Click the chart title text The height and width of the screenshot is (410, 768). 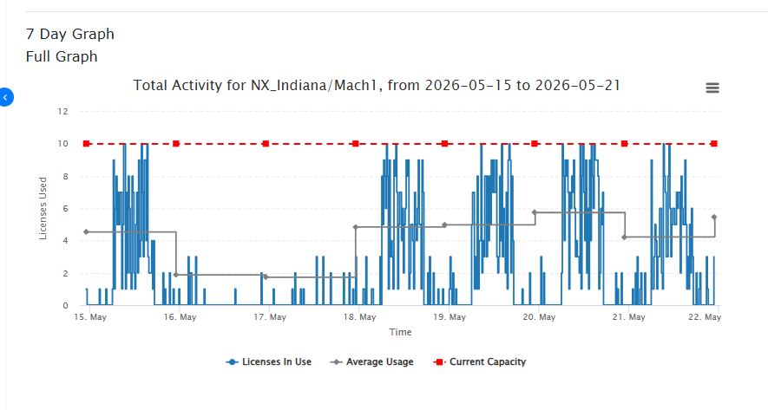tap(377, 86)
